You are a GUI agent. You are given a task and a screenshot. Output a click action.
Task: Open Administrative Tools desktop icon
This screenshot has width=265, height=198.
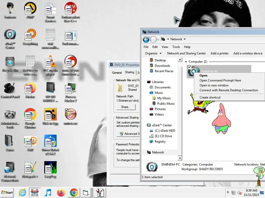coord(10,119)
